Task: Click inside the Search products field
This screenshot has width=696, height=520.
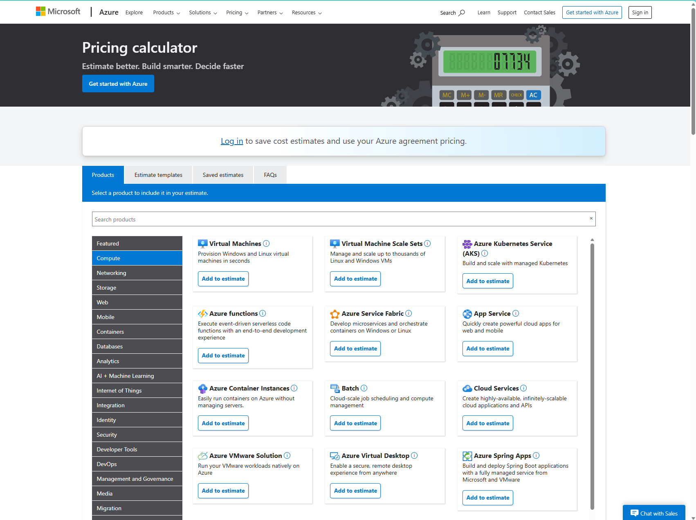Action: [286, 219]
